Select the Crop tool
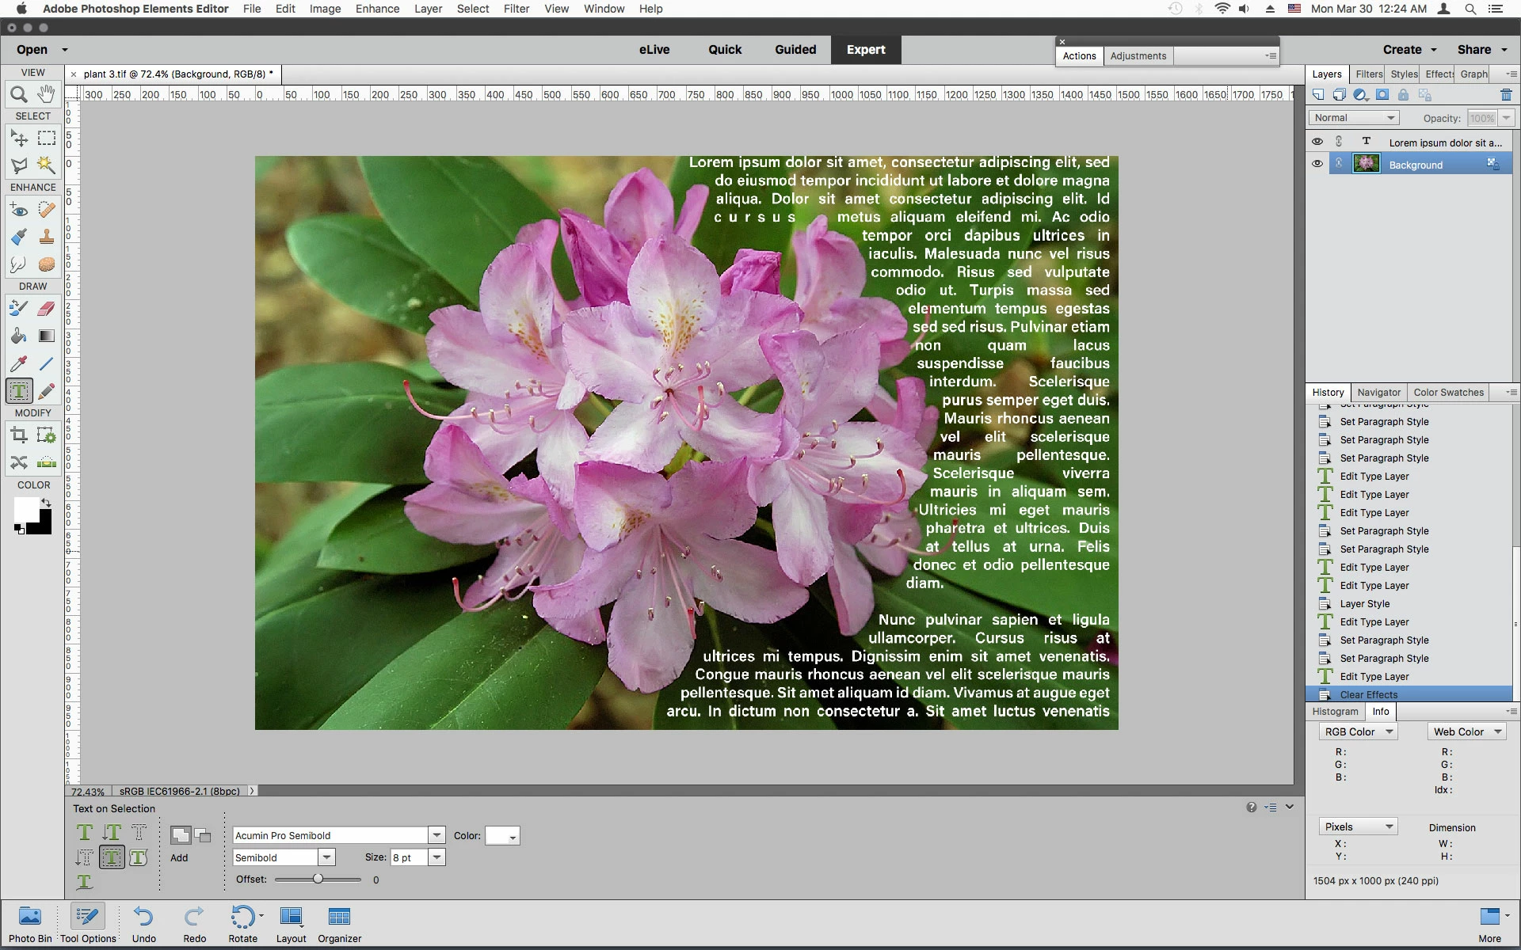1521x950 pixels. click(x=19, y=435)
